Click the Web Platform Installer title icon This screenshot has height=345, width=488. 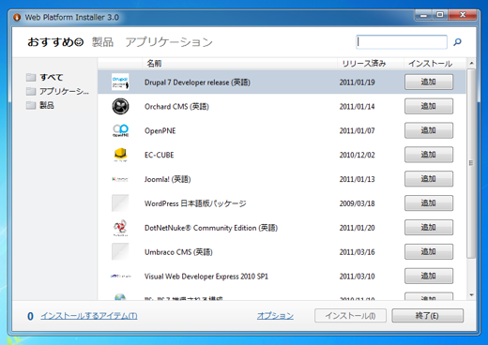(x=17, y=17)
